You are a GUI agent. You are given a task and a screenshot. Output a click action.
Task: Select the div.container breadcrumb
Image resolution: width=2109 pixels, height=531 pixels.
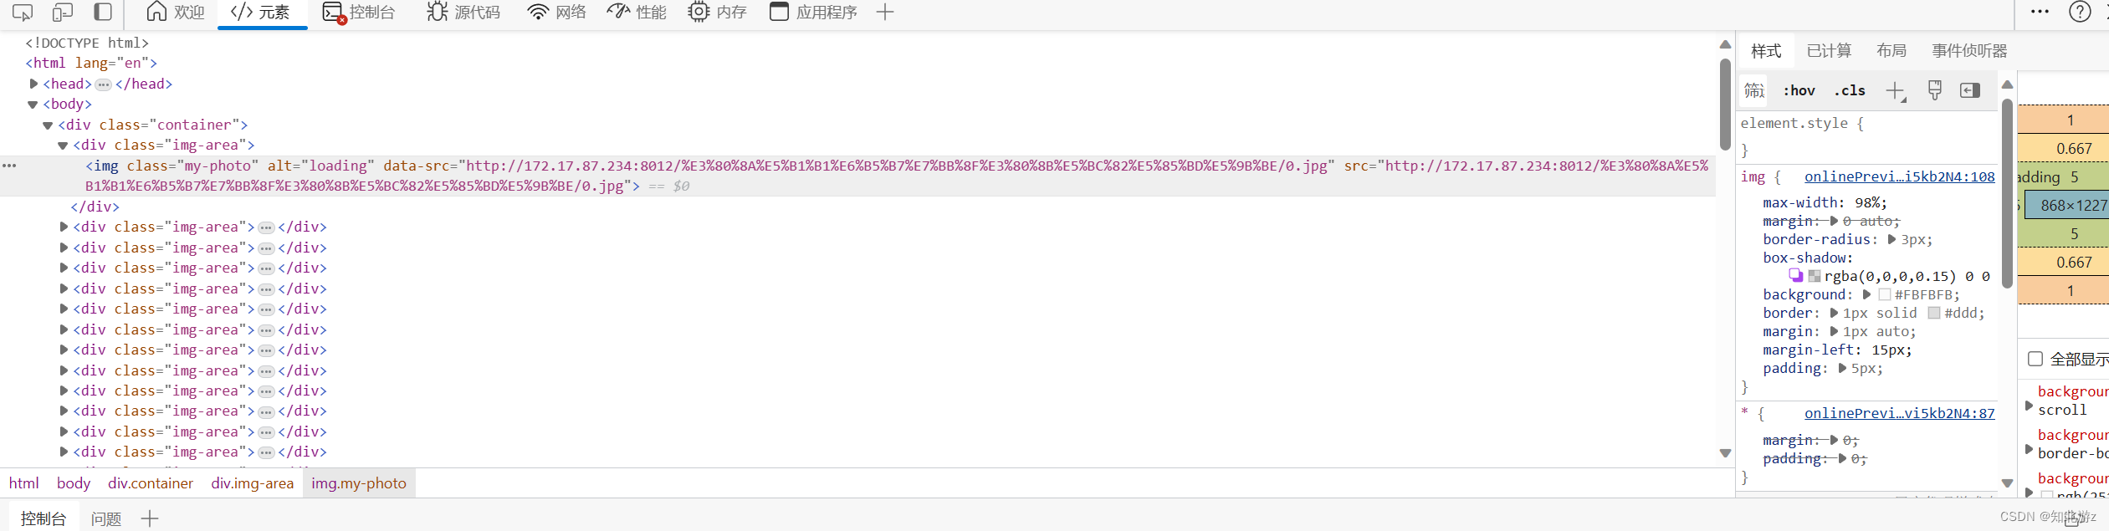tap(151, 483)
